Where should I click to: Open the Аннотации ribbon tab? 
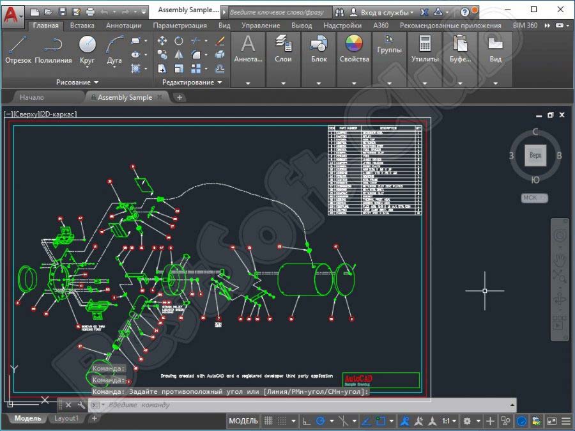coord(123,26)
